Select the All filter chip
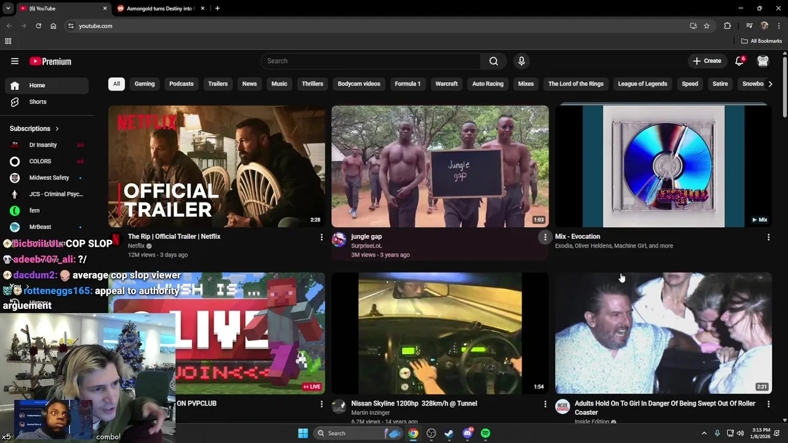Viewport: 788px width, 443px height. coord(116,84)
